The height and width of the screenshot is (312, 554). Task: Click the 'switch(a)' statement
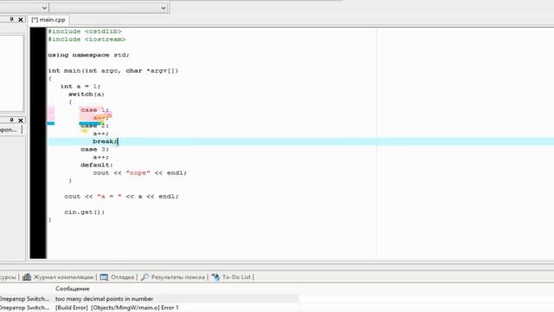coord(87,94)
